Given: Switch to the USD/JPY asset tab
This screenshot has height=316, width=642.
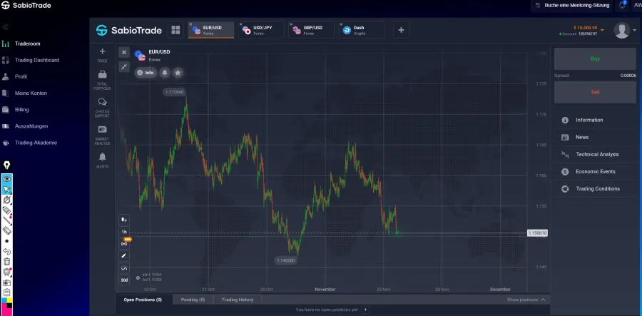Looking at the screenshot, I should click(261, 30).
